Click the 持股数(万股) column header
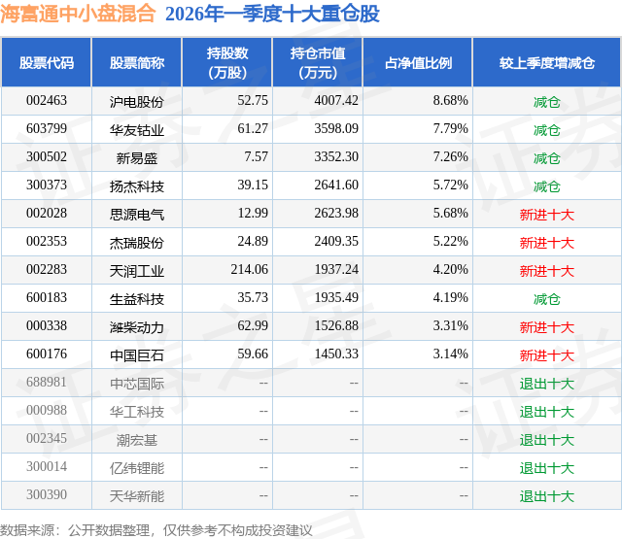This screenshot has height=539, width=622. pyautogui.click(x=227, y=62)
